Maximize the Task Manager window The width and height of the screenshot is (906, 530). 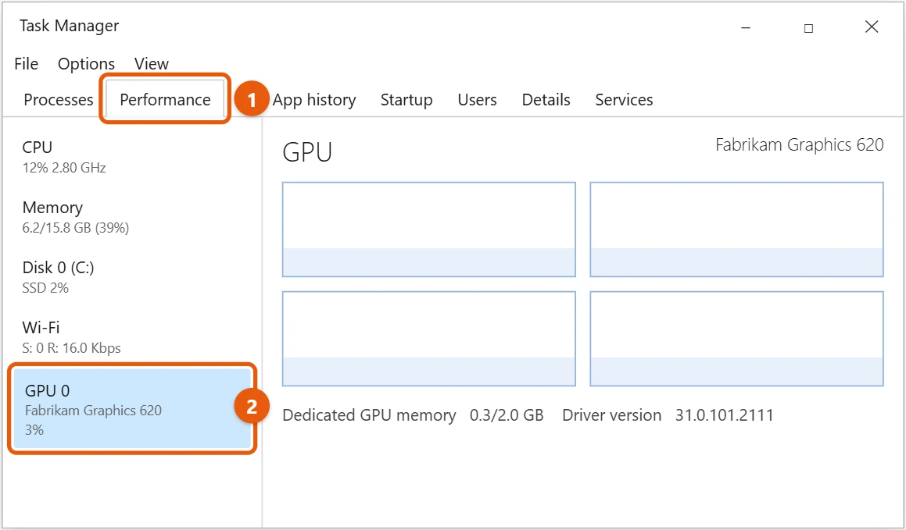tap(808, 27)
